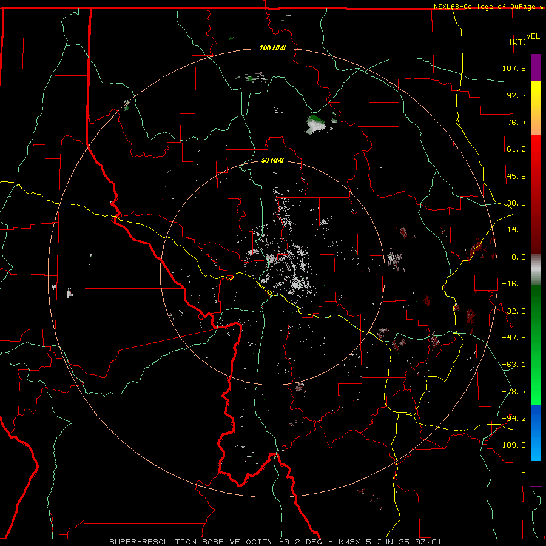Click the -16.5 velocity scale value

[x=514, y=284]
